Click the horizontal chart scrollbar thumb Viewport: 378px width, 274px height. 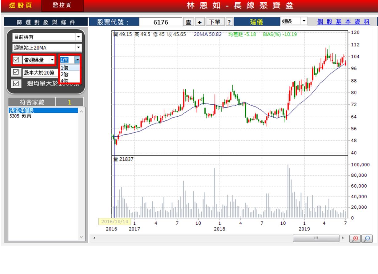[x=316, y=238]
